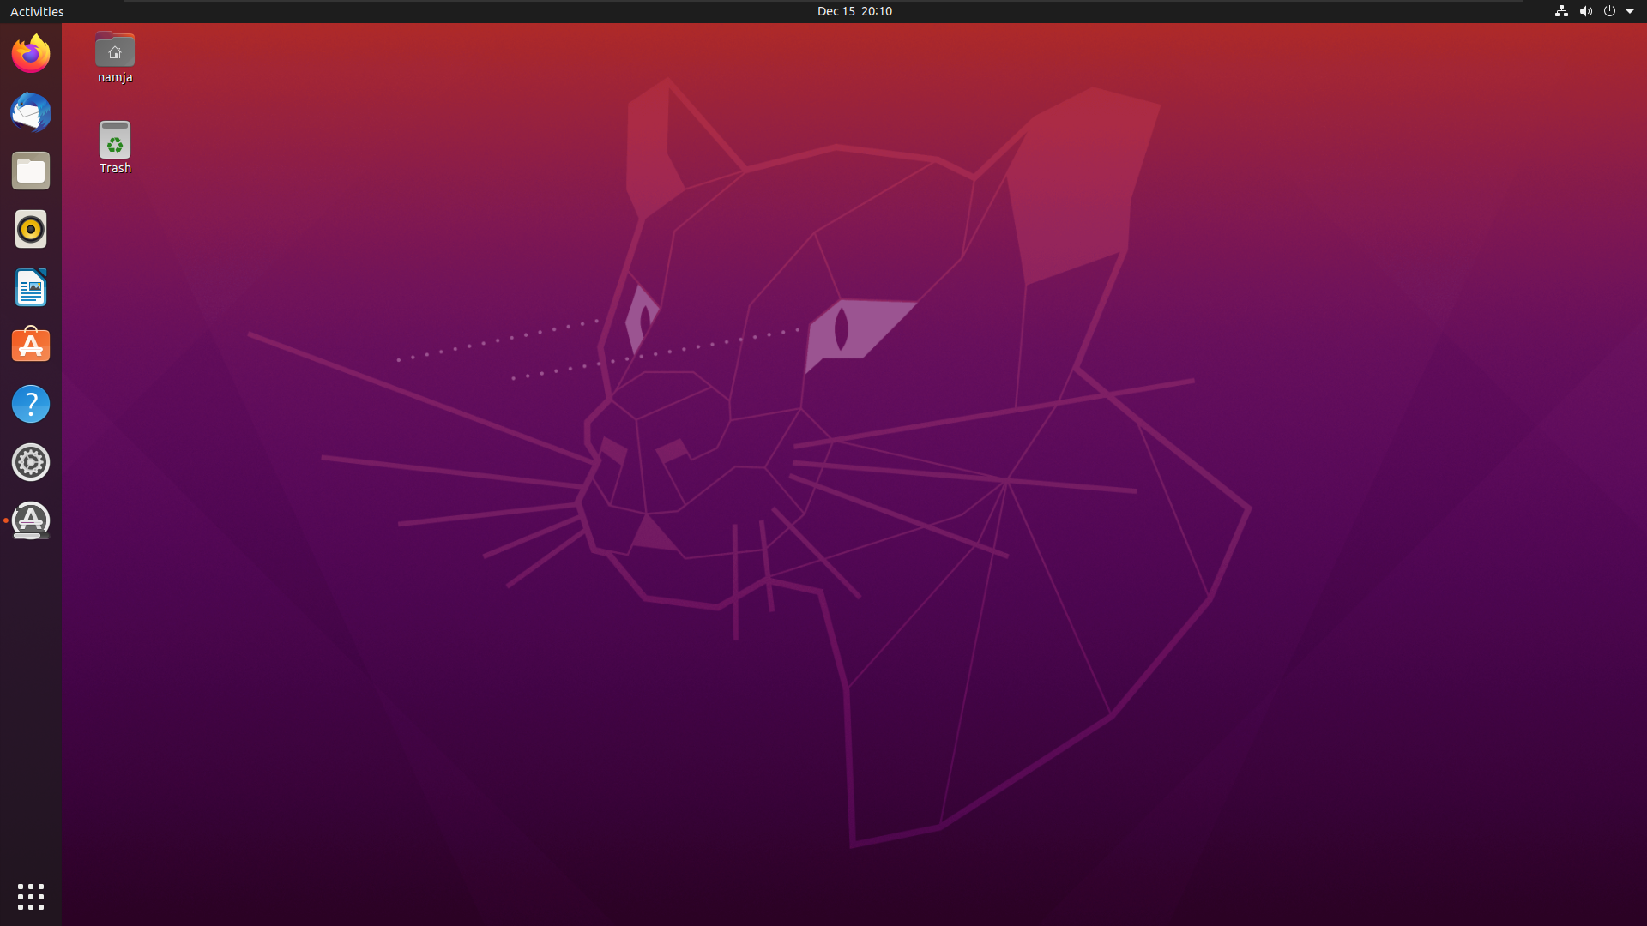Click the network status icon
The image size is (1647, 926).
(x=1561, y=11)
